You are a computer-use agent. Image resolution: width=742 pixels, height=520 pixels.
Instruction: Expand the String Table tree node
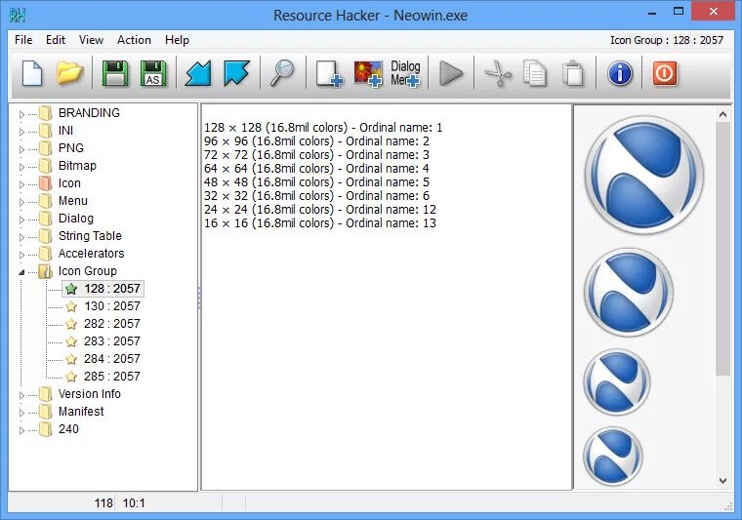click(21, 237)
